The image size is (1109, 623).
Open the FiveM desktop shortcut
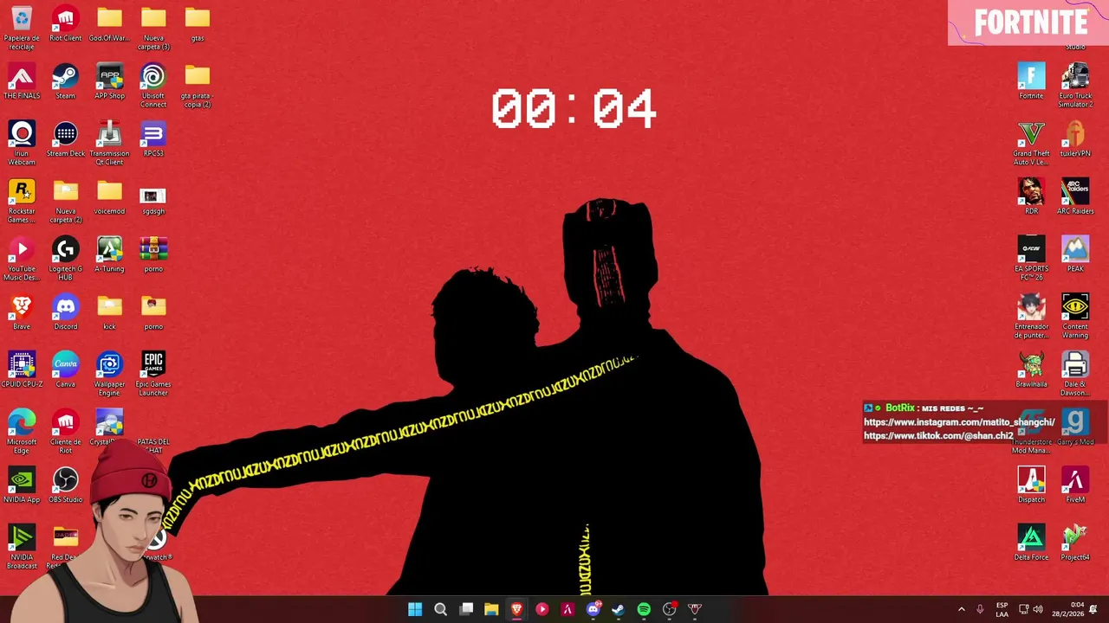tap(1075, 485)
